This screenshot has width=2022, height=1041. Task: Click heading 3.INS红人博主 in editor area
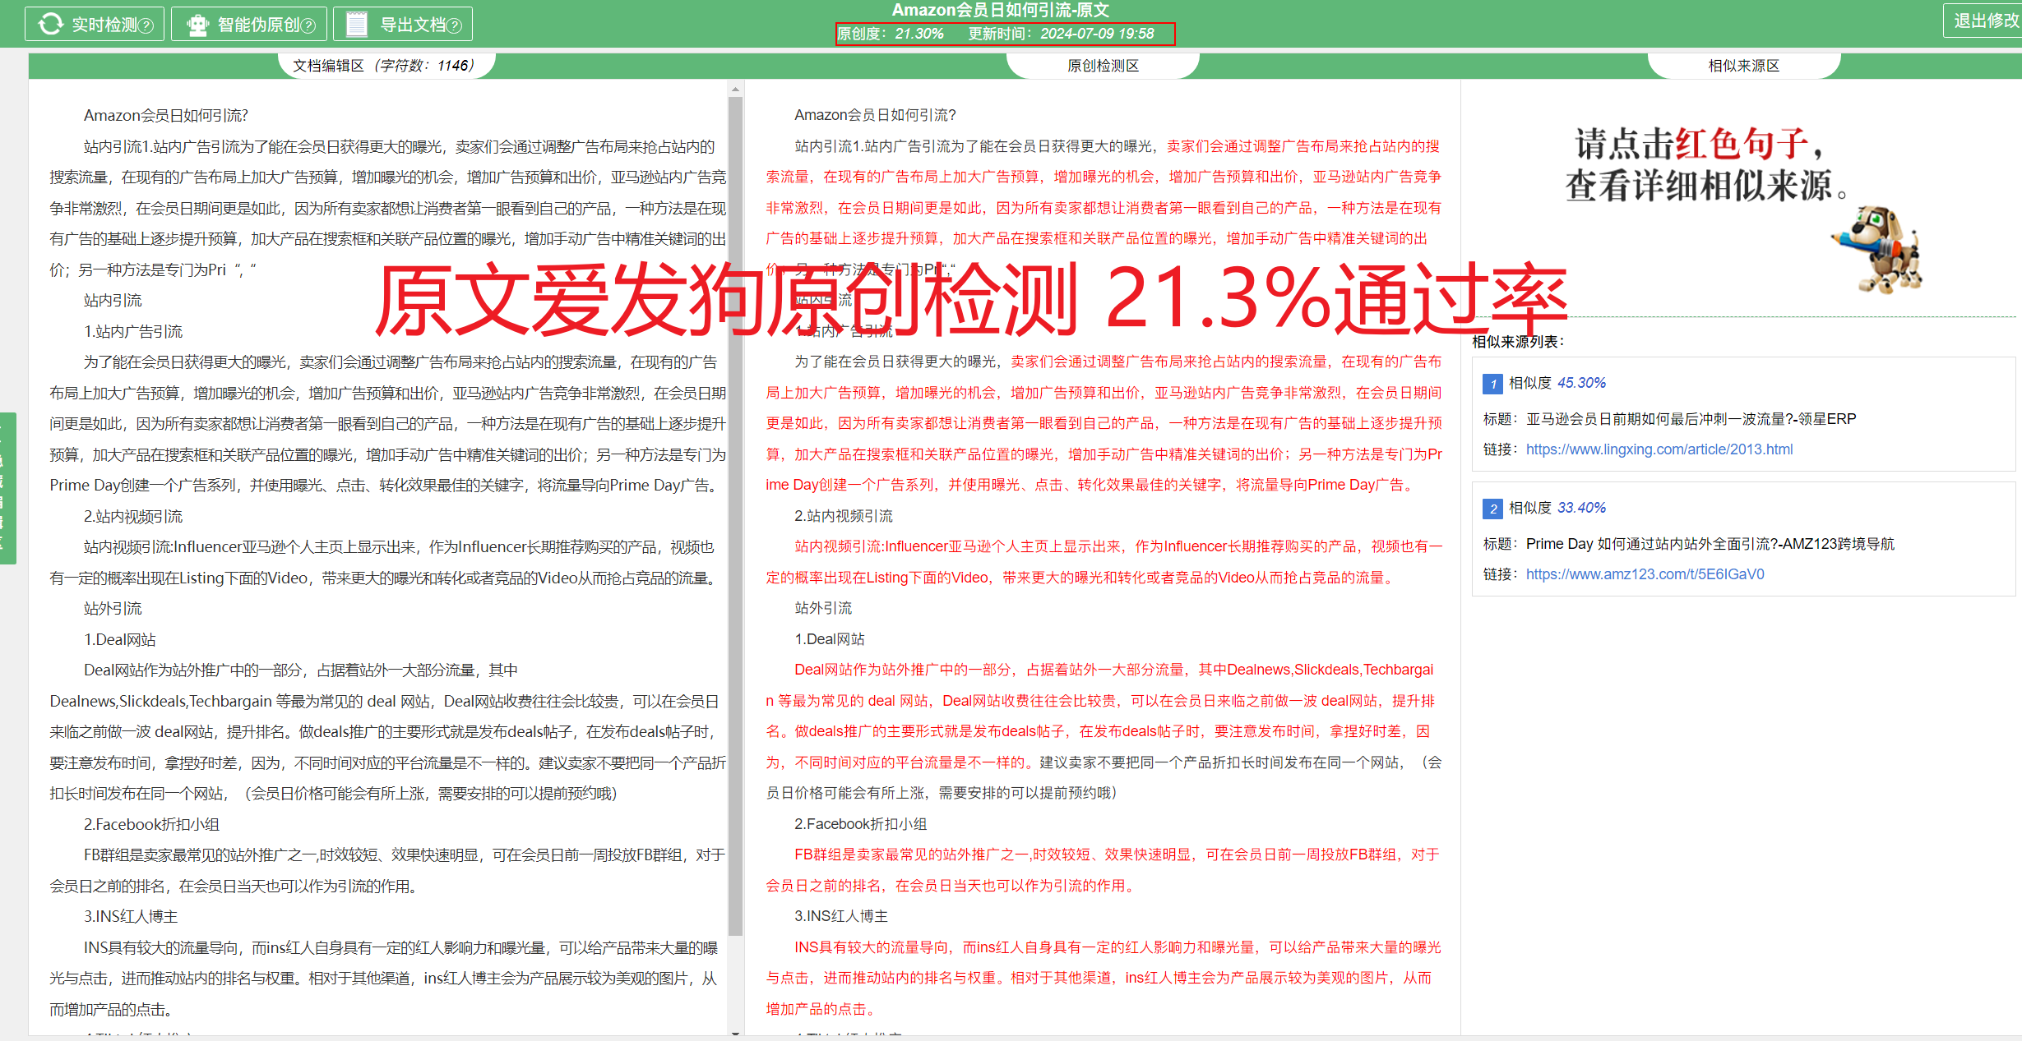click(x=130, y=916)
